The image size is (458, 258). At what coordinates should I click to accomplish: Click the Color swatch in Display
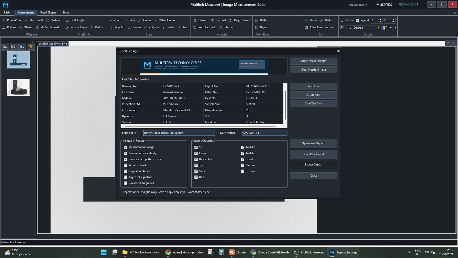(x=383, y=28)
